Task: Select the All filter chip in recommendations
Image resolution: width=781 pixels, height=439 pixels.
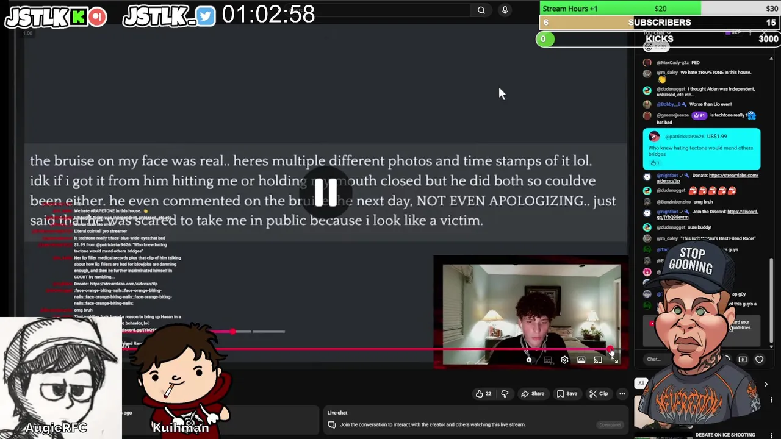Action: (x=641, y=383)
